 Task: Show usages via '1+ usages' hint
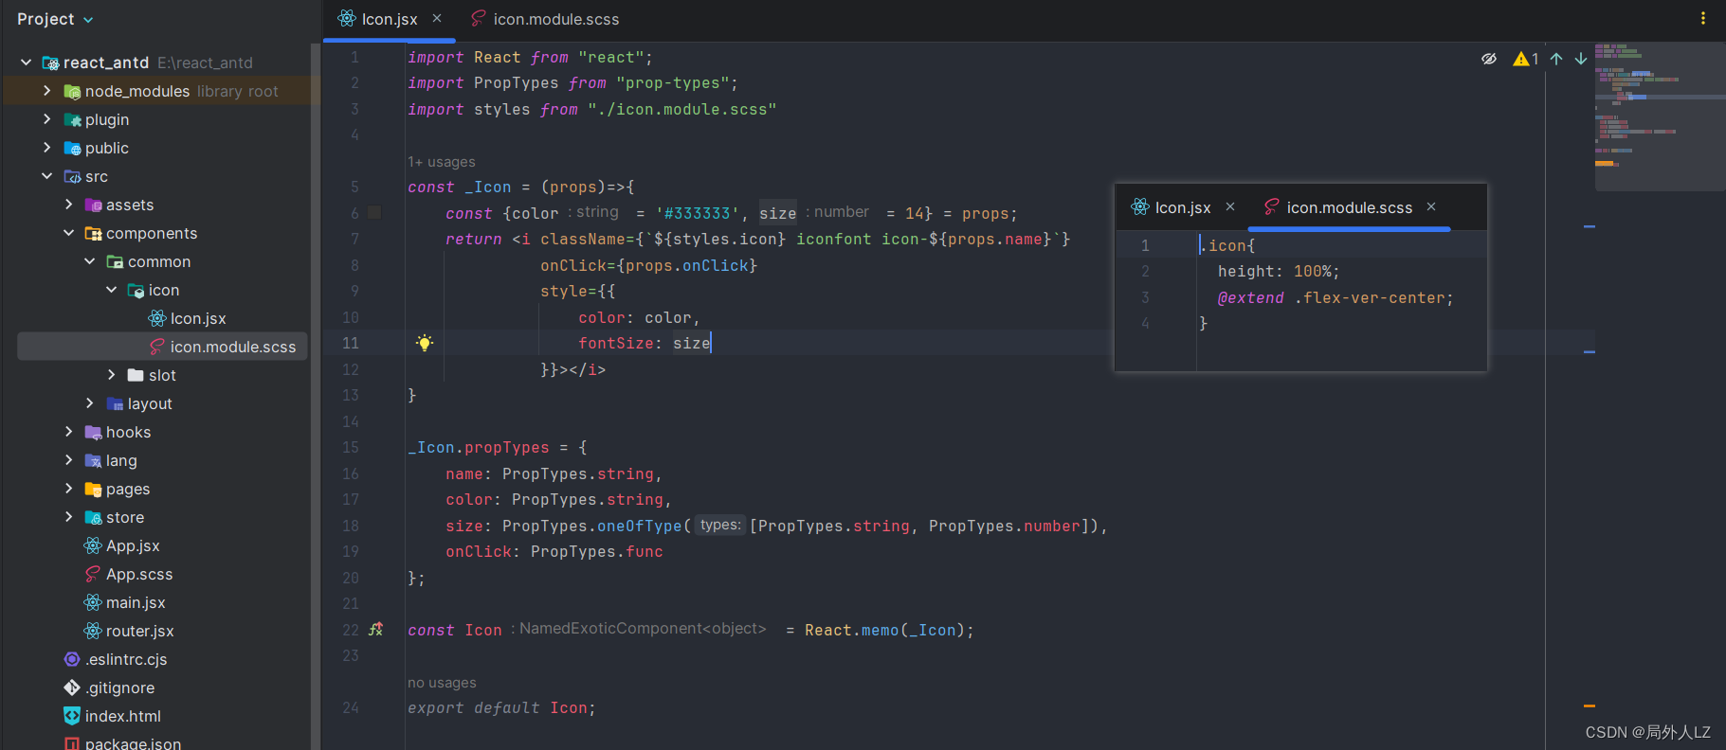tap(442, 162)
